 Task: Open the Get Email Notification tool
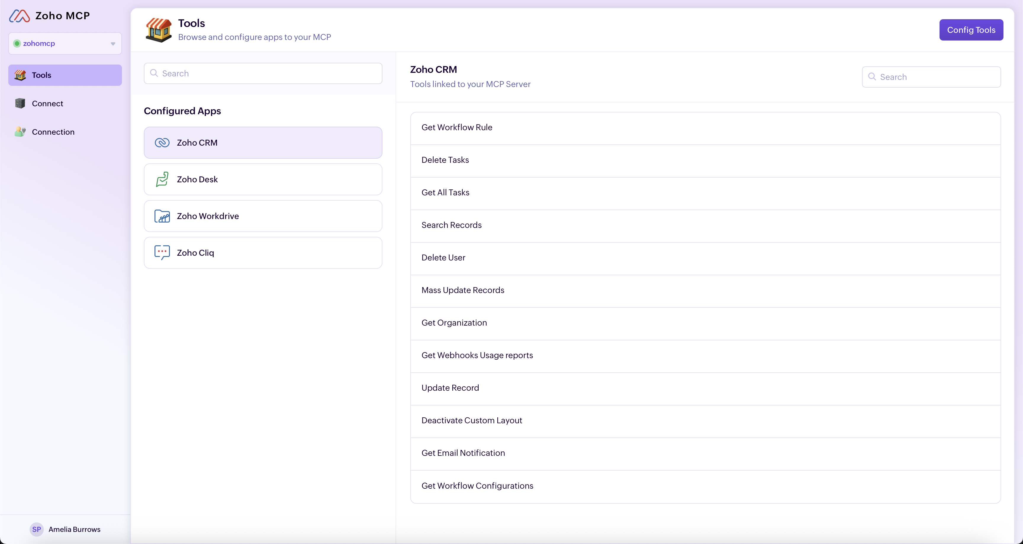(x=705, y=454)
